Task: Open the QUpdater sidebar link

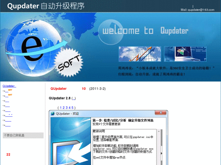Action: [9, 86]
